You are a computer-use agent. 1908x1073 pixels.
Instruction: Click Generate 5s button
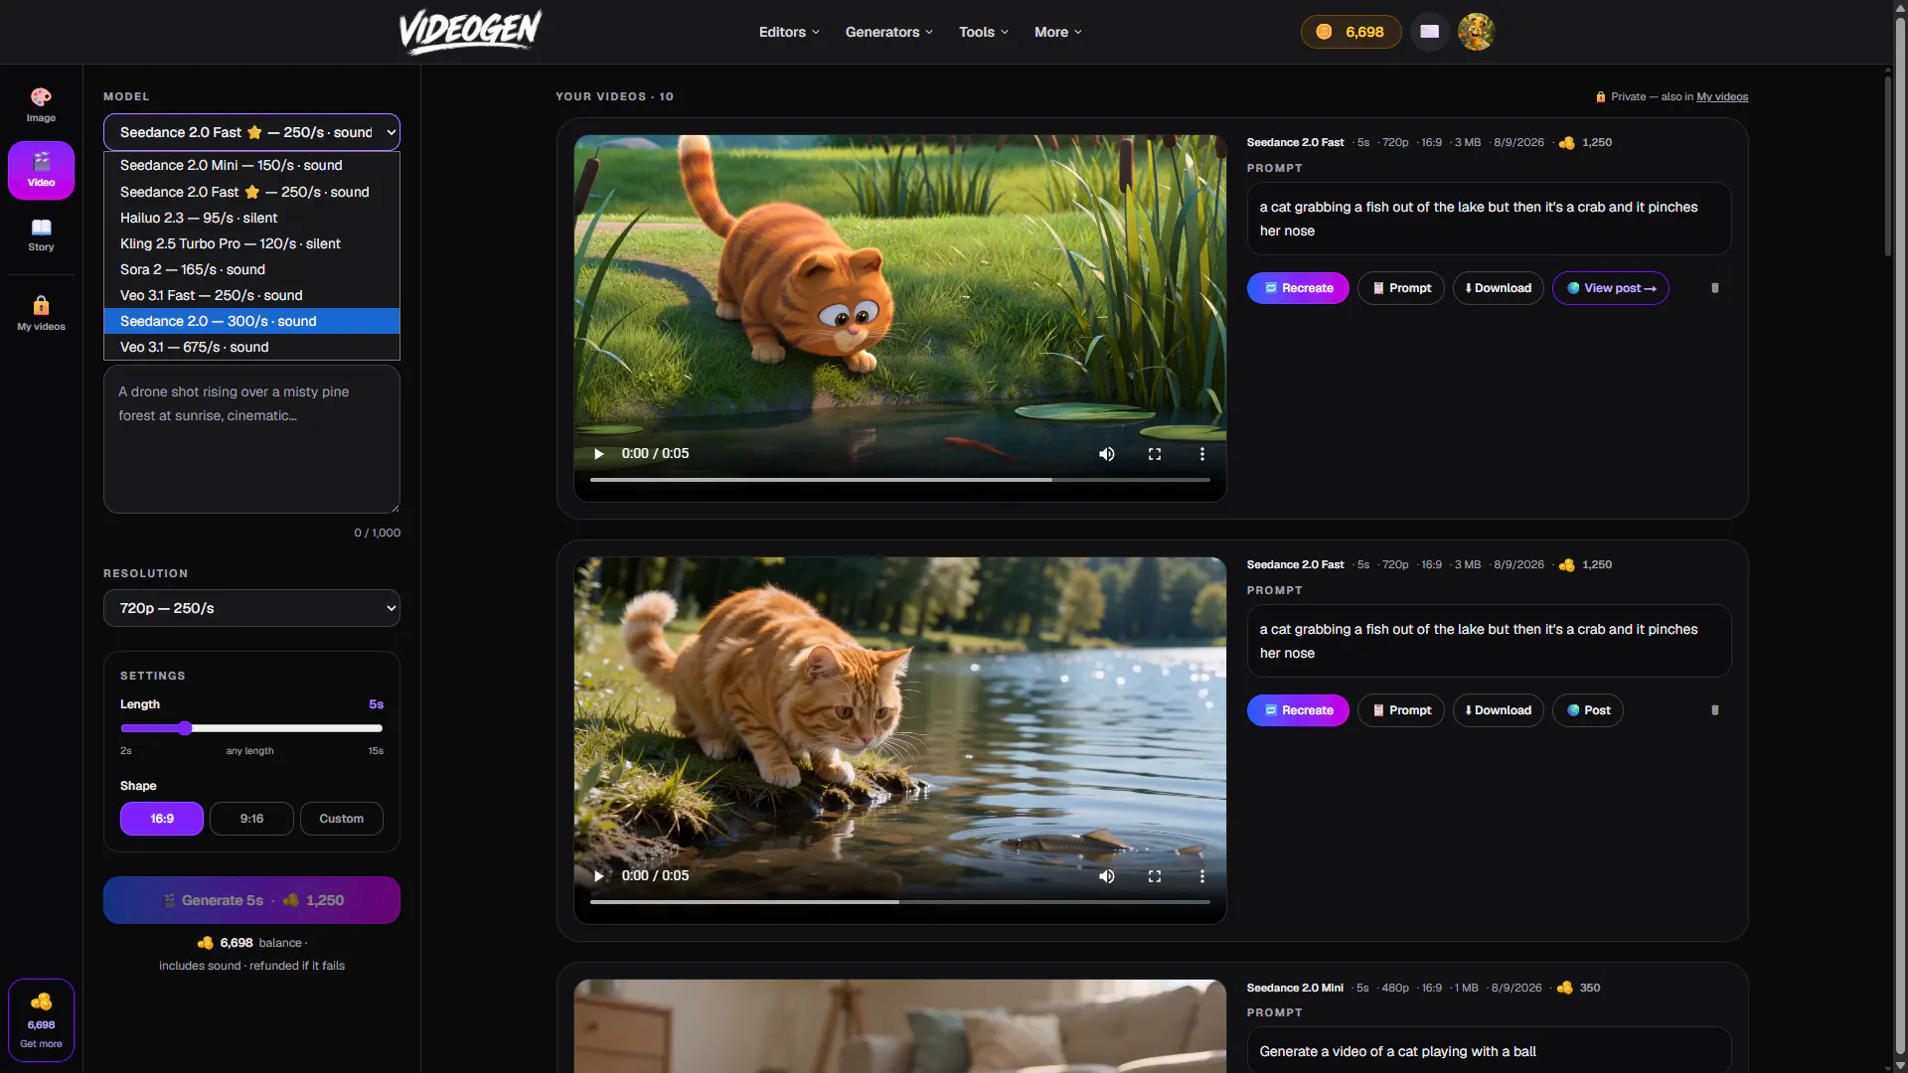tap(251, 900)
